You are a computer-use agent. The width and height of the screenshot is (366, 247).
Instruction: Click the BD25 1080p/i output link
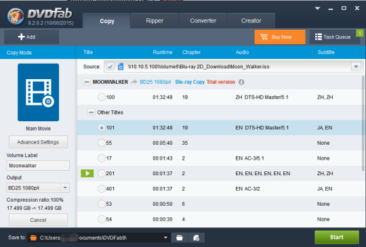point(155,82)
